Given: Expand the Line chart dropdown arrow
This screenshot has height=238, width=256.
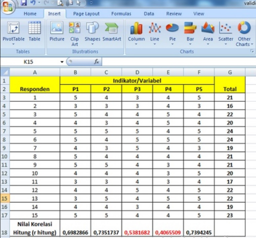Looking at the screenshot, I should (x=155, y=44).
